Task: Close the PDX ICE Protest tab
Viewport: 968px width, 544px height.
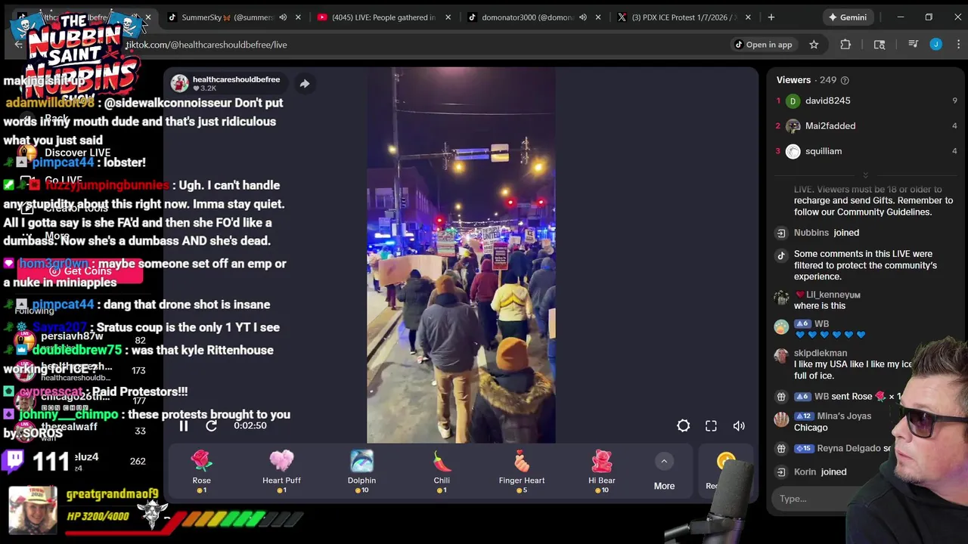Action: tap(749, 17)
